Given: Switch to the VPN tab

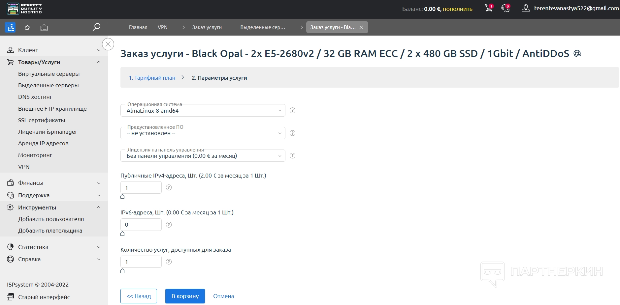Looking at the screenshot, I should point(163,27).
